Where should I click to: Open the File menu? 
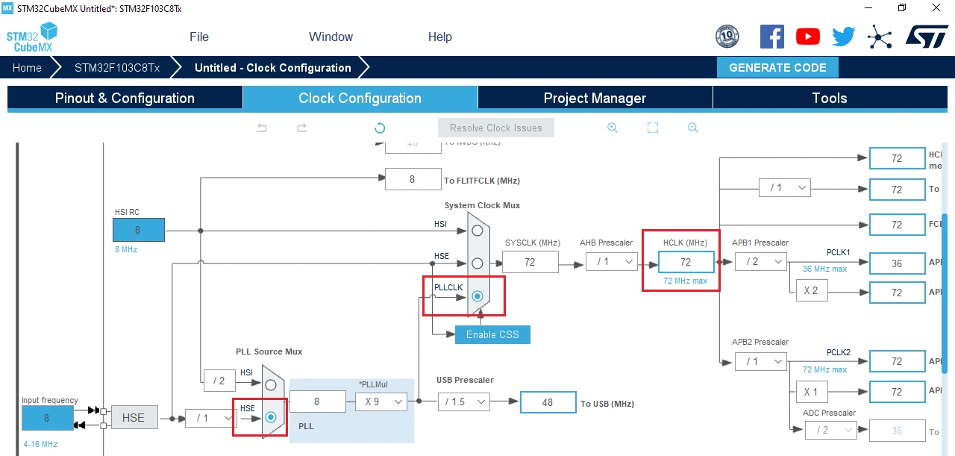(x=199, y=37)
